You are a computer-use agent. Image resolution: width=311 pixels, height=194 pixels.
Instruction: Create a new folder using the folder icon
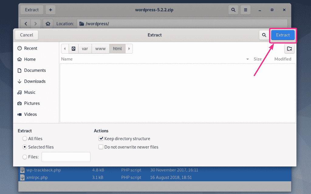[x=289, y=49]
